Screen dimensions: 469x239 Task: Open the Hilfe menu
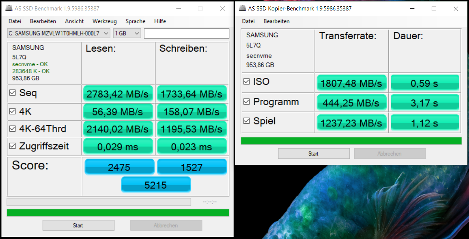(x=160, y=21)
